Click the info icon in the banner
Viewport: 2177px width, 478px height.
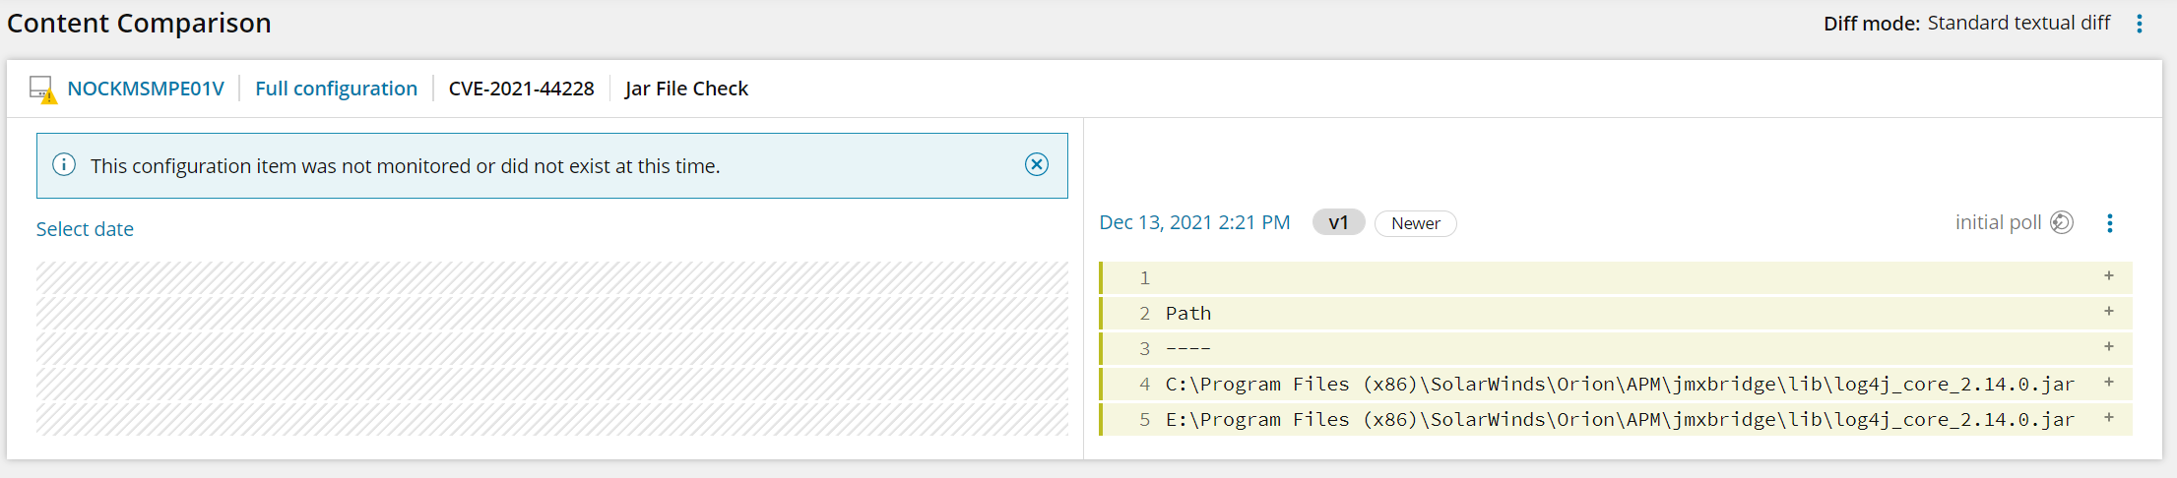coord(64,165)
